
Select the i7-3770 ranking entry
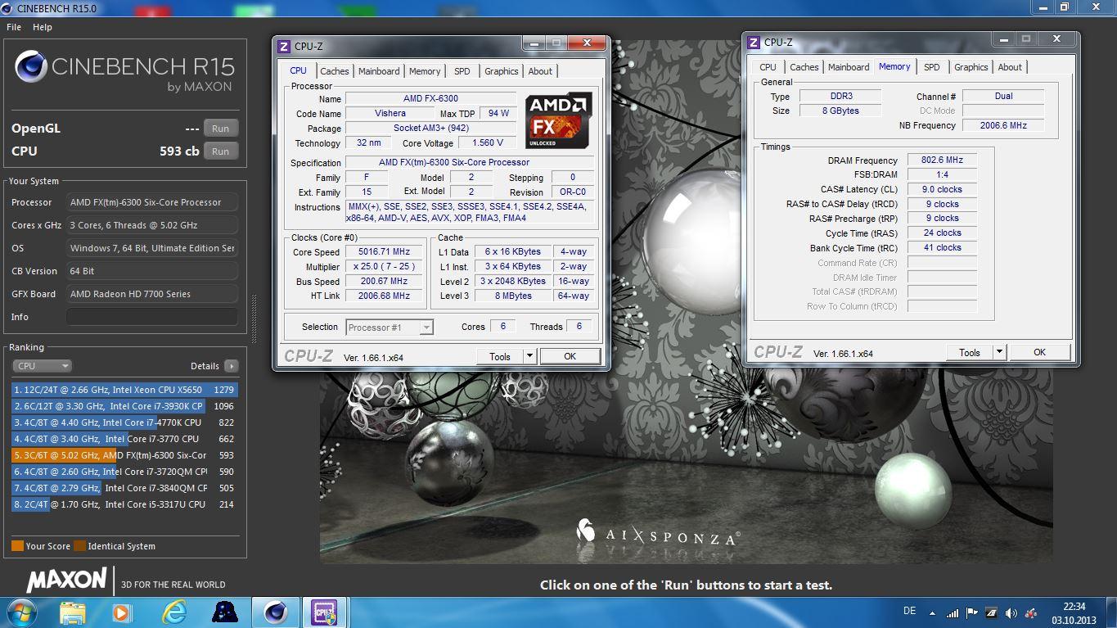(x=124, y=439)
